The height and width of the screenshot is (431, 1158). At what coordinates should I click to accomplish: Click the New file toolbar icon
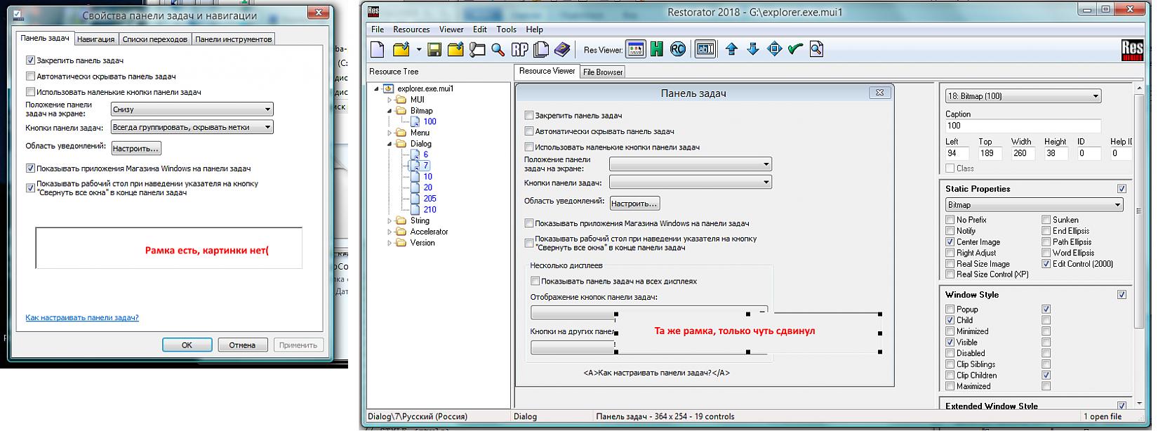[x=378, y=49]
